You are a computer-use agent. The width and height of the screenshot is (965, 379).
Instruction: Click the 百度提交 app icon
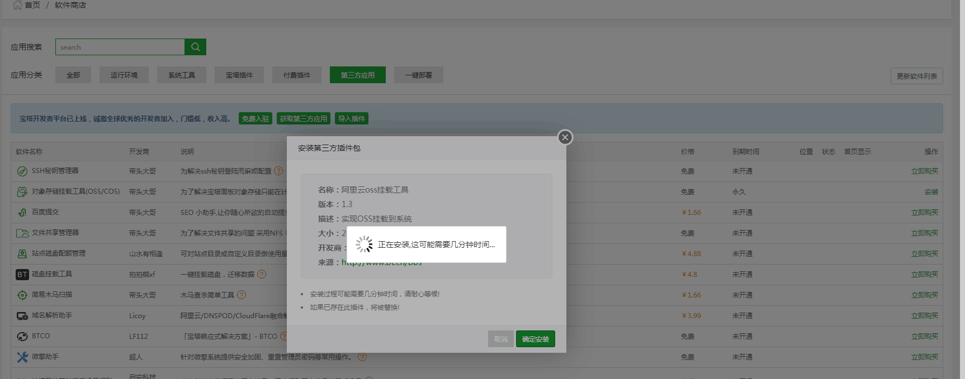22,213
